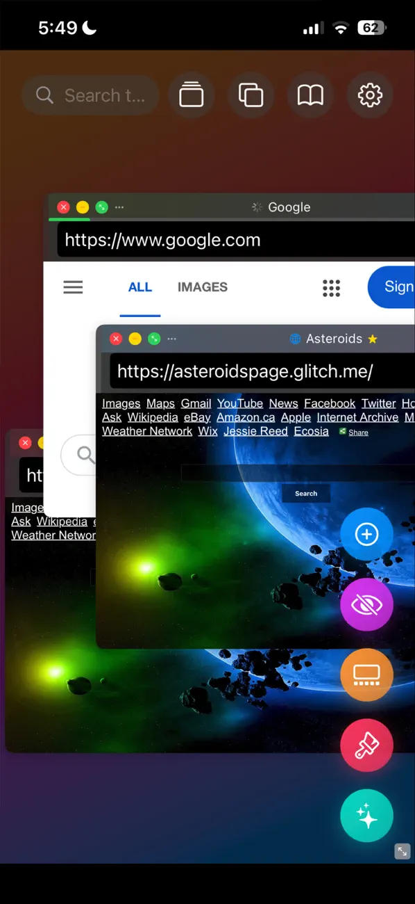Open the Gmail link

point(196,403)
